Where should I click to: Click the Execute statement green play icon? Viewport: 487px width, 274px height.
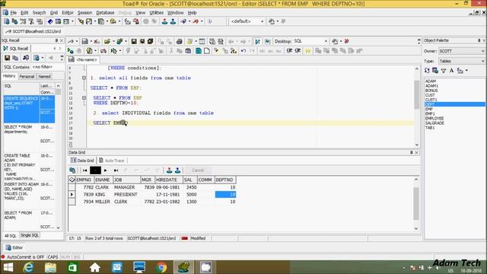pos(71,51)
